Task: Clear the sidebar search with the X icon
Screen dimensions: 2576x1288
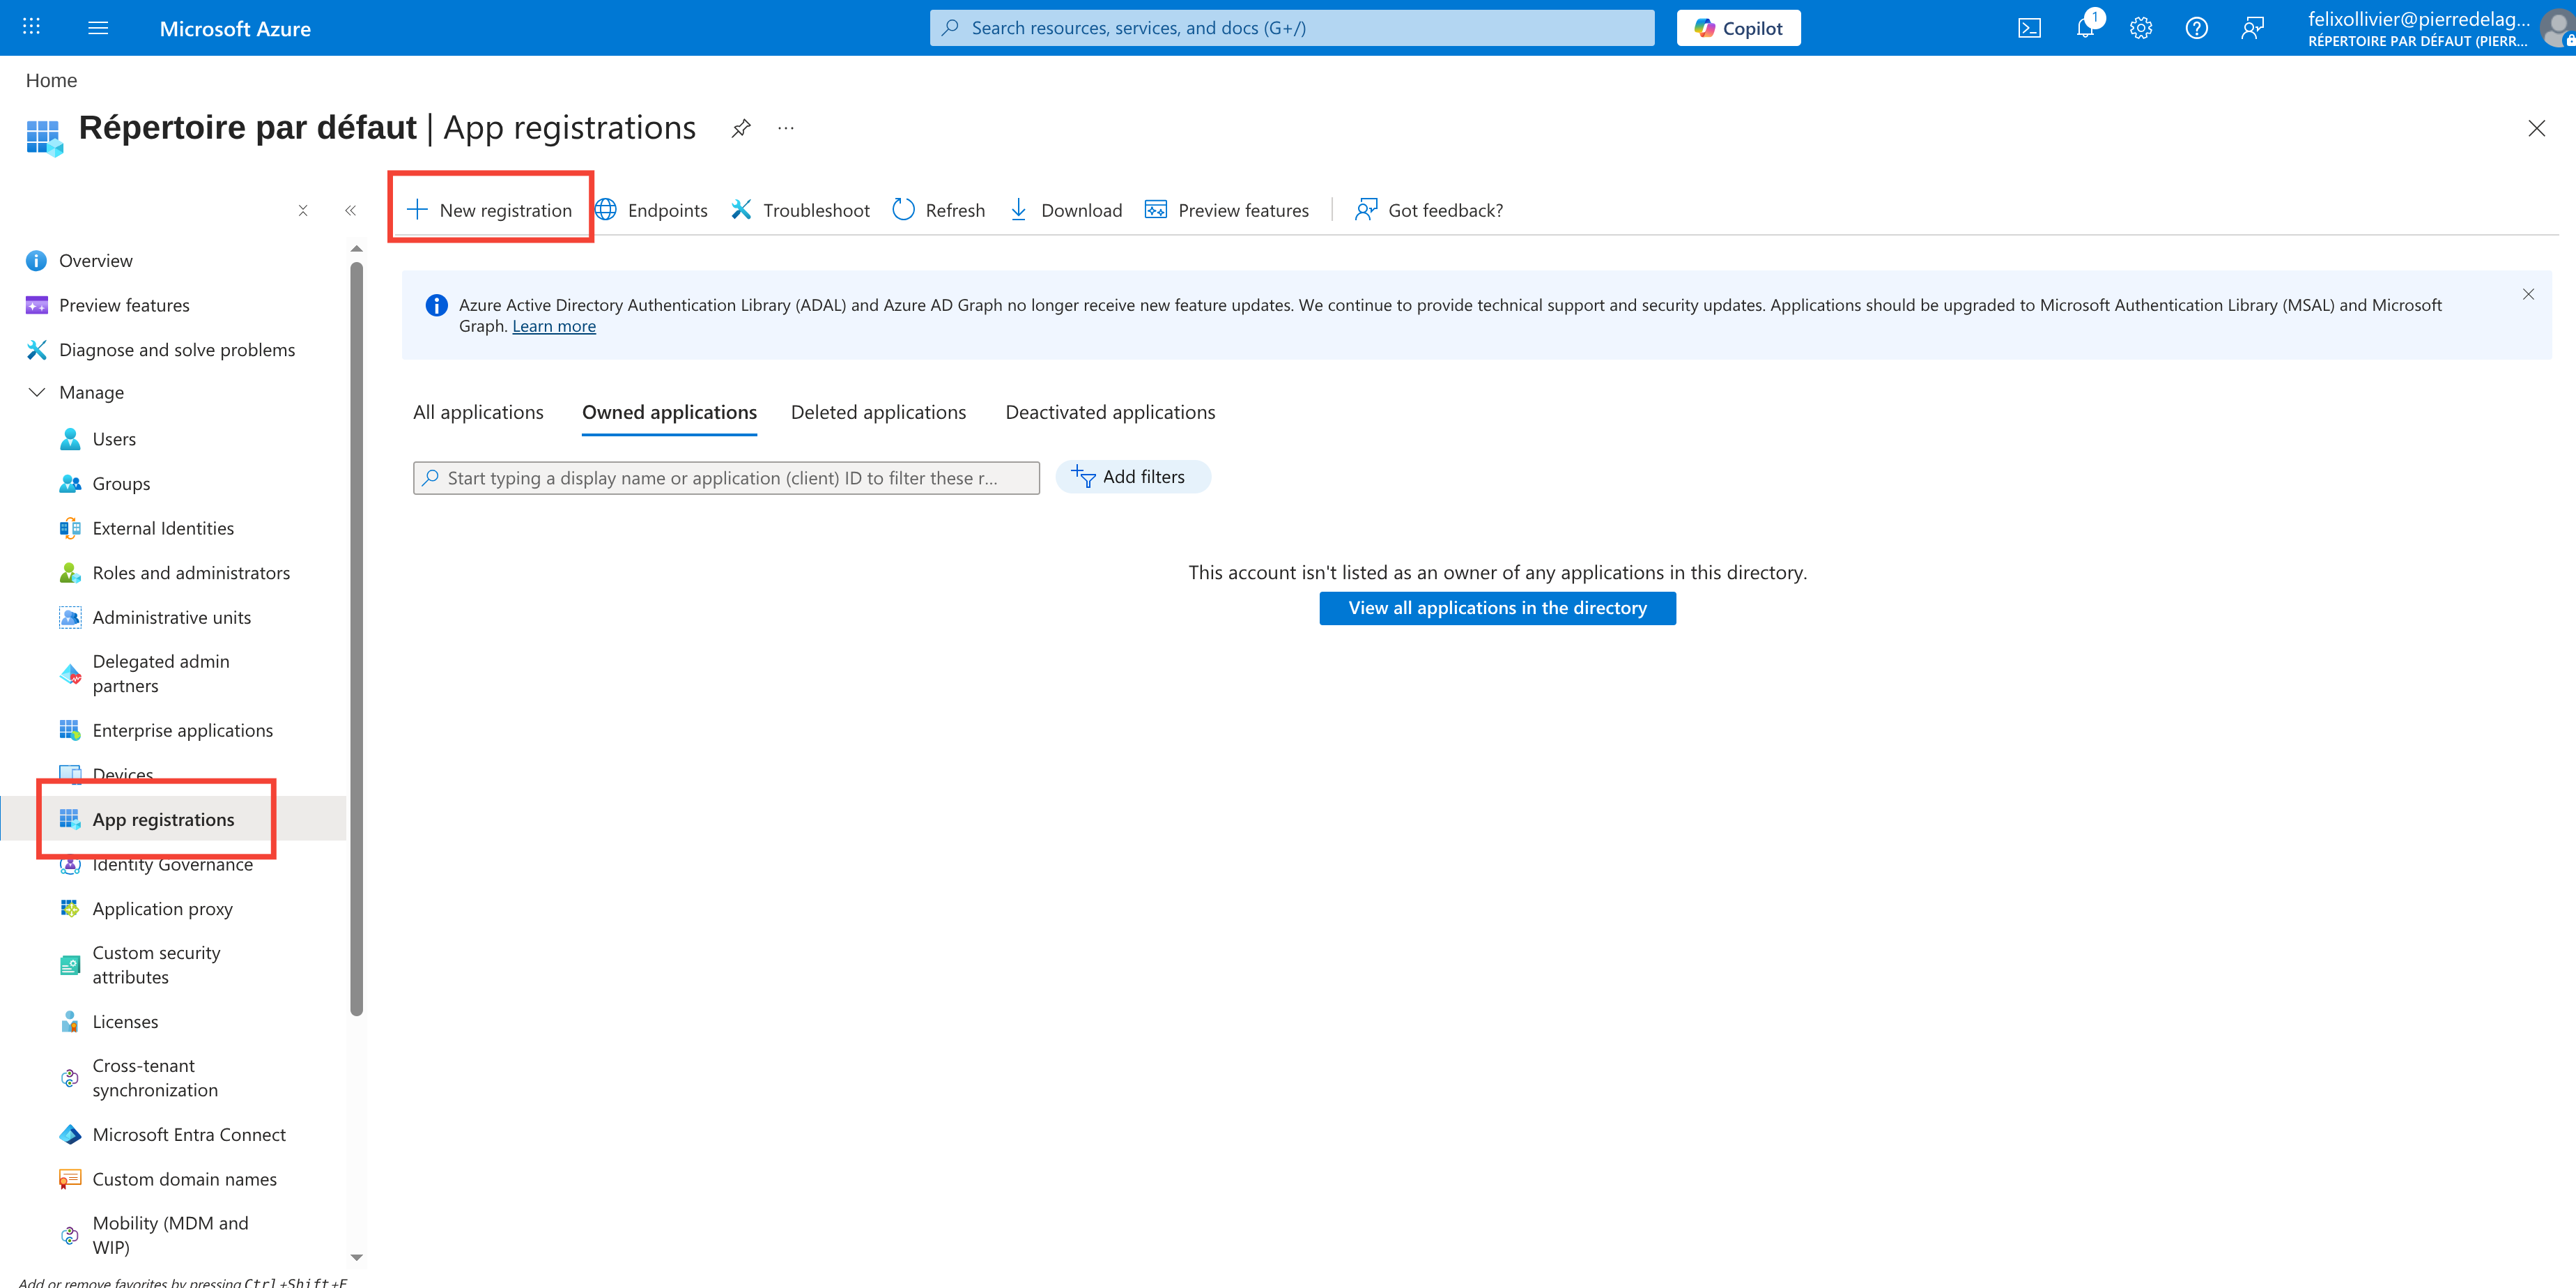Action: pyautogui.click(x=303, y=210)
